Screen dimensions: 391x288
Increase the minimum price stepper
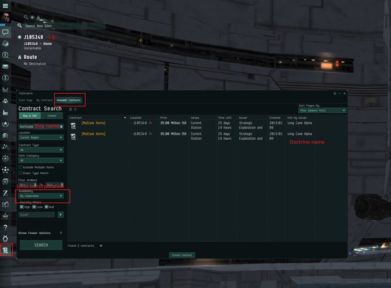35,184
